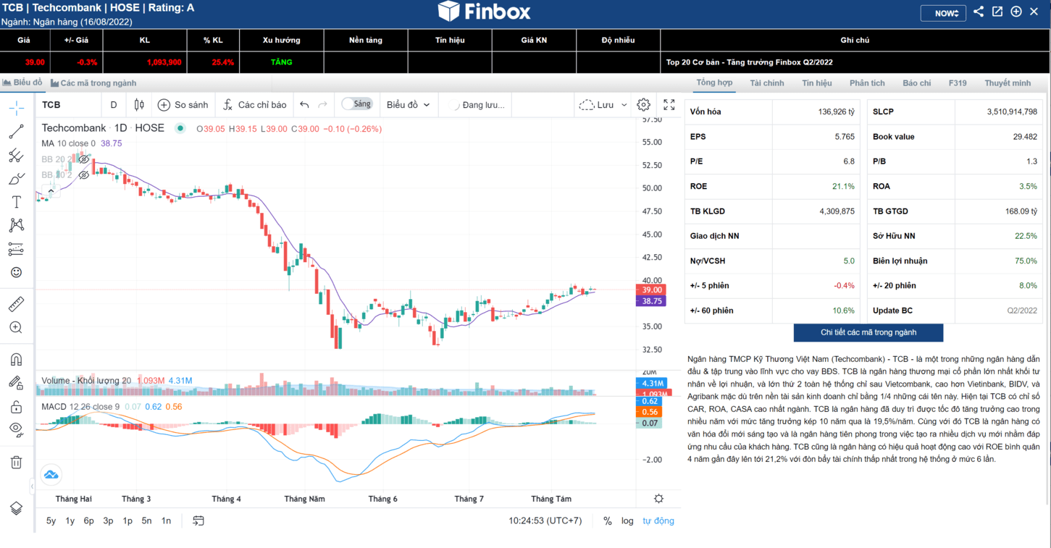Open the chart pattern tools

point(17,225)
